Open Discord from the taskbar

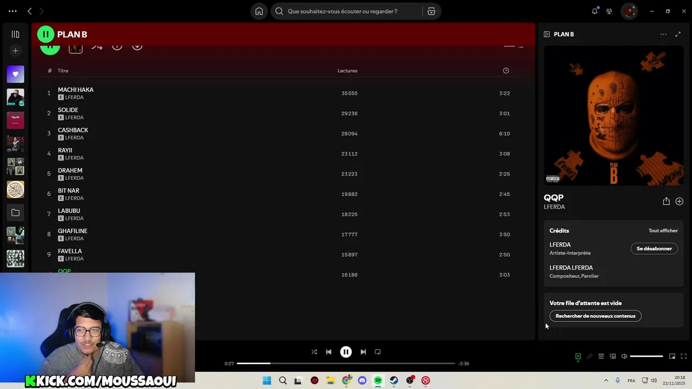(x=362, y=380)
